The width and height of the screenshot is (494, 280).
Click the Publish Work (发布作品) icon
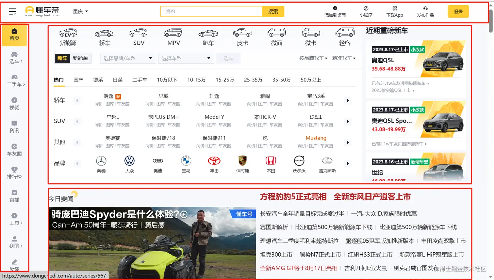point(425,8)
